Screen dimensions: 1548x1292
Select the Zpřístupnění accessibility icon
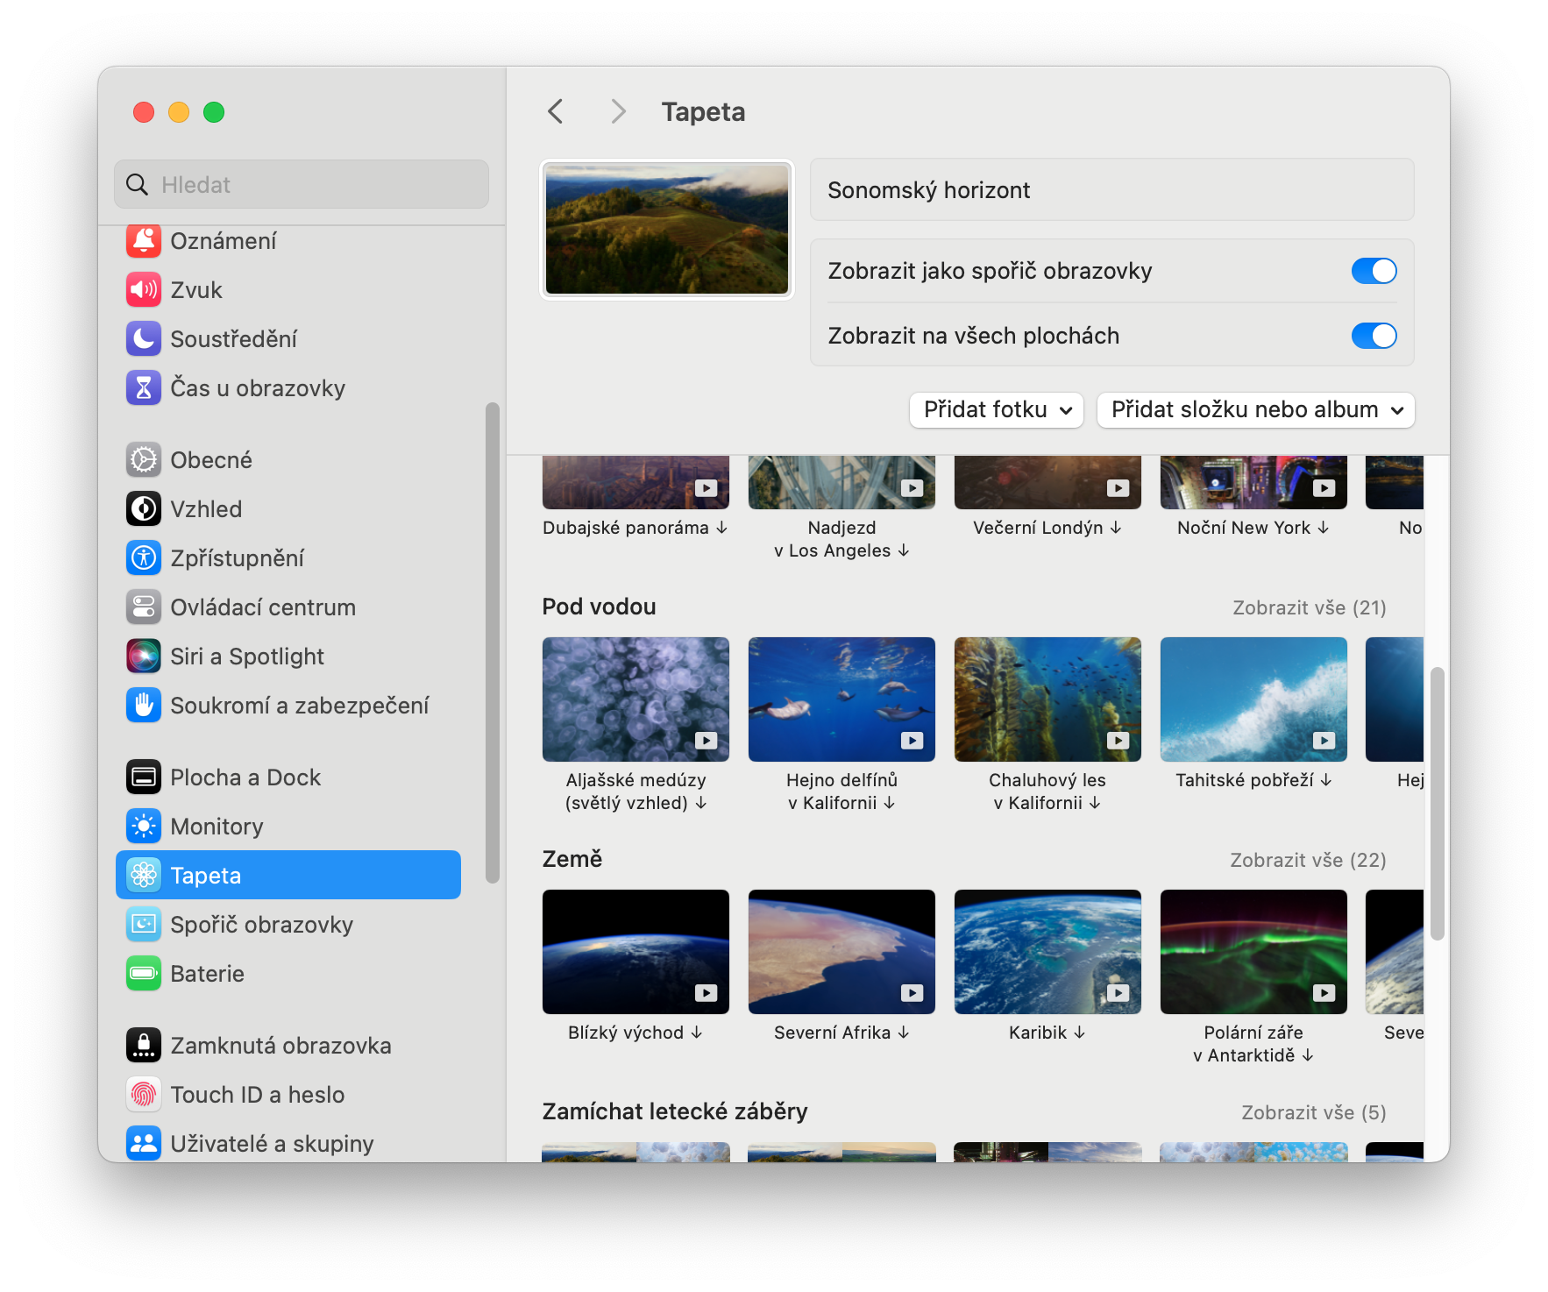click(x=144, y=558)
